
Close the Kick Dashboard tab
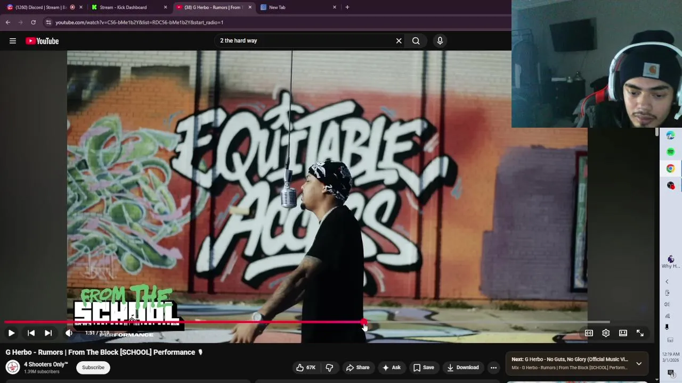[165, 7]
